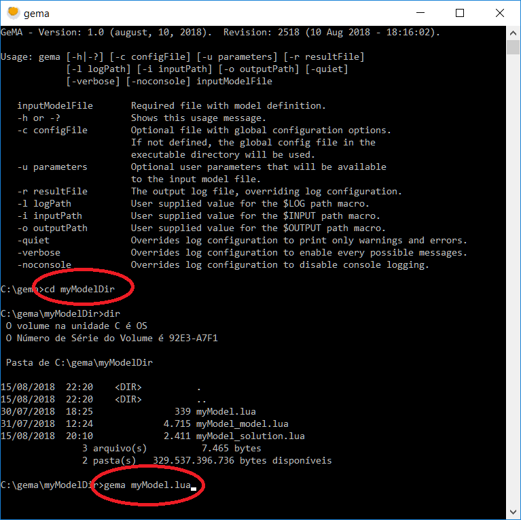Click the 'inputModelFile' entry in the help list
521x520 pixels.
coord(55,106)
